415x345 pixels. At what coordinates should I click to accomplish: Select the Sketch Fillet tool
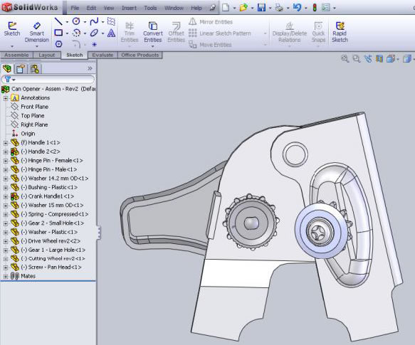(76, 44)
